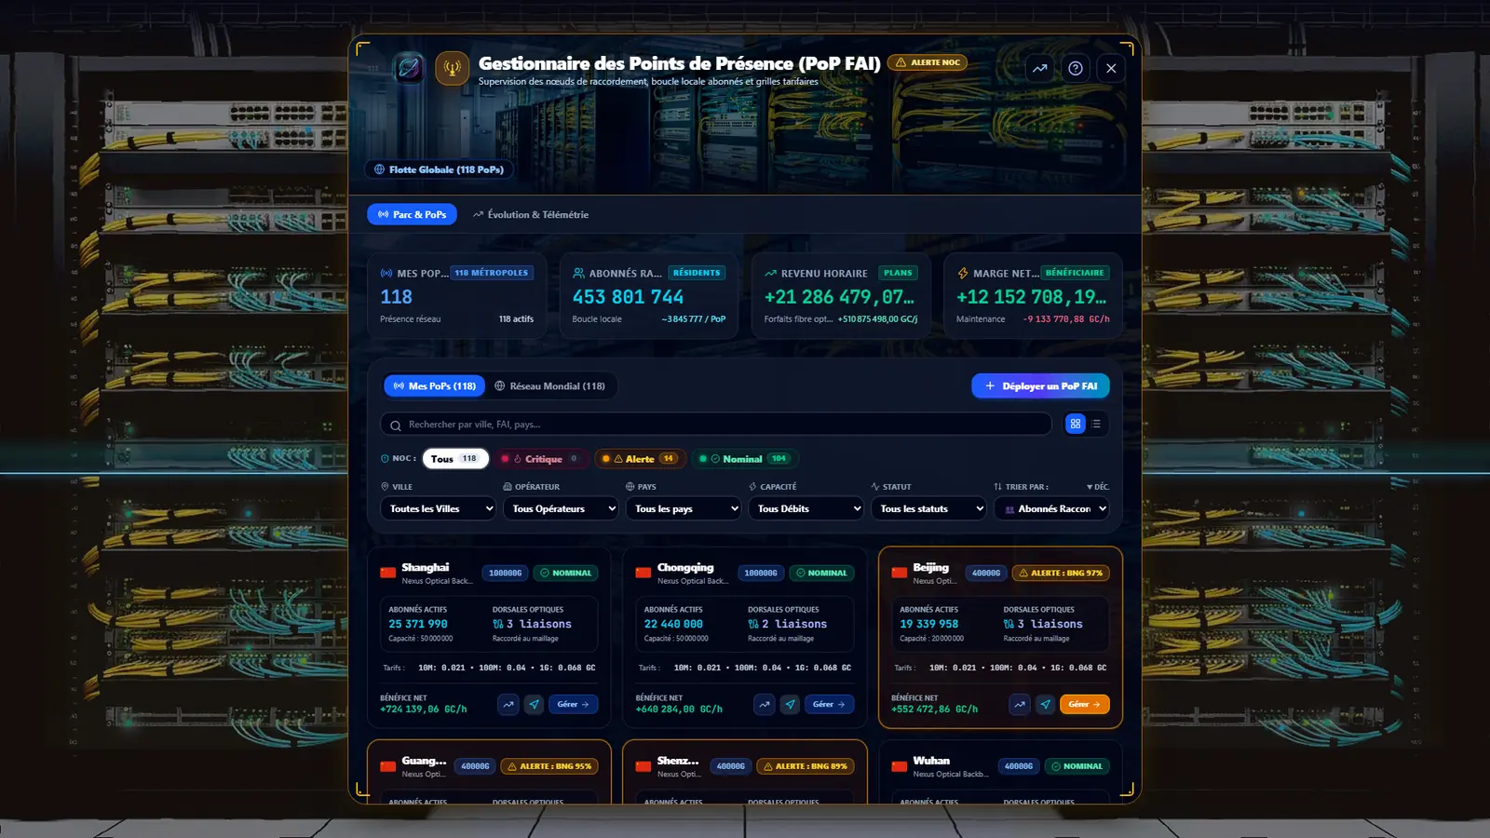This screenshot has height=838, width=1490.
Task: Open the Tous les statuts dropdown
Action: (928, 508)
